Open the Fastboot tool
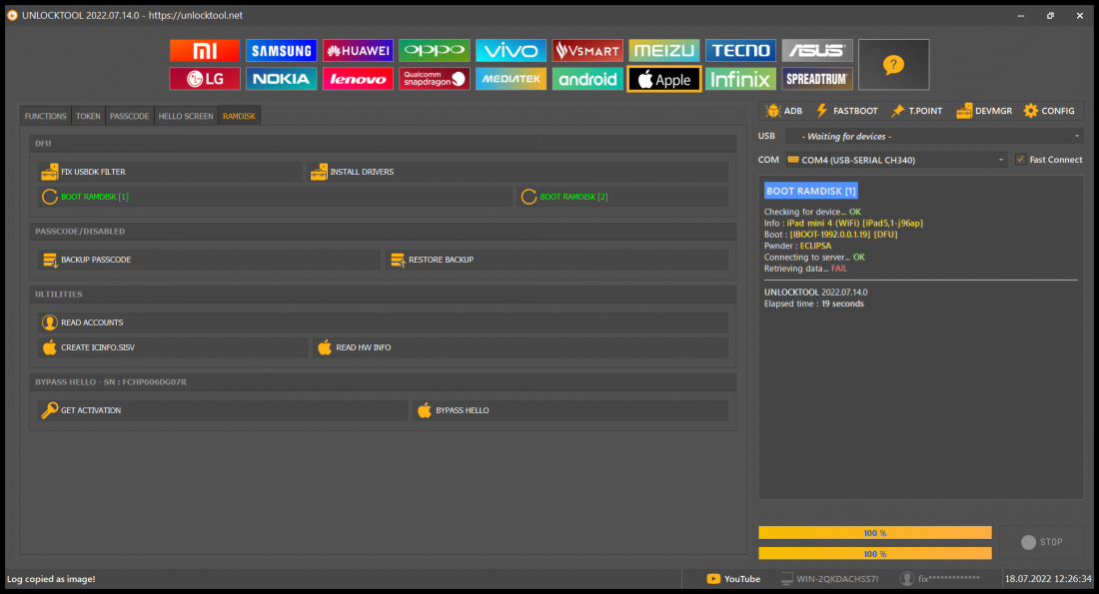This screenshot has width=1099, height=594. pyautogui.click(x=846, y=111)
